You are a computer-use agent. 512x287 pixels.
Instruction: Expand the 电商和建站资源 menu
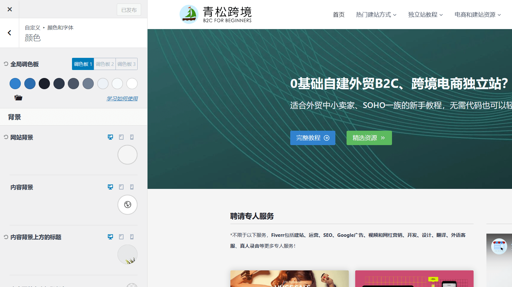478,15
